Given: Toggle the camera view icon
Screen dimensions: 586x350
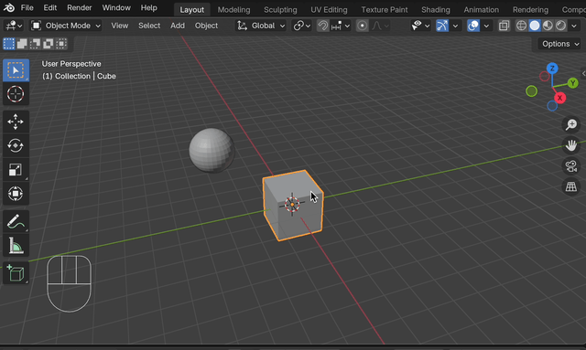Looking at the screenshot, I should [x=571, y=166].
